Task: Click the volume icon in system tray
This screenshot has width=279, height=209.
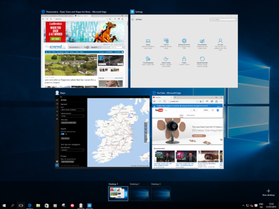Action: click(252, 206)
